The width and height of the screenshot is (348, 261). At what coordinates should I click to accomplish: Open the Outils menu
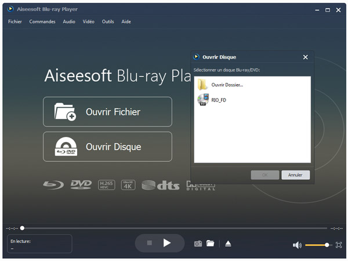click(108, 21)
